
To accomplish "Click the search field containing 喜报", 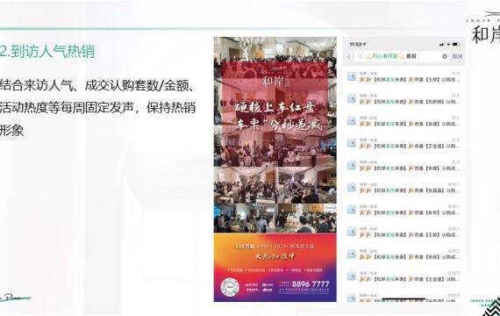I will click(402, 56).
